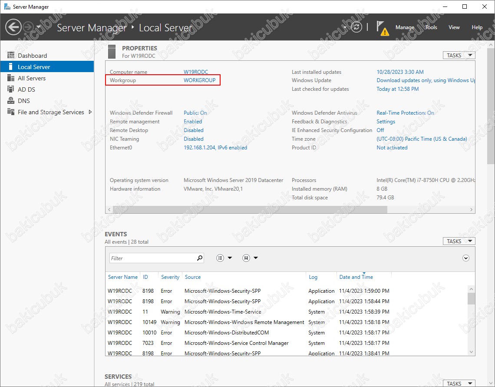Go to Dashboard in the sidebar
Screen dimensions: 495x387
[x=47, y=56]
